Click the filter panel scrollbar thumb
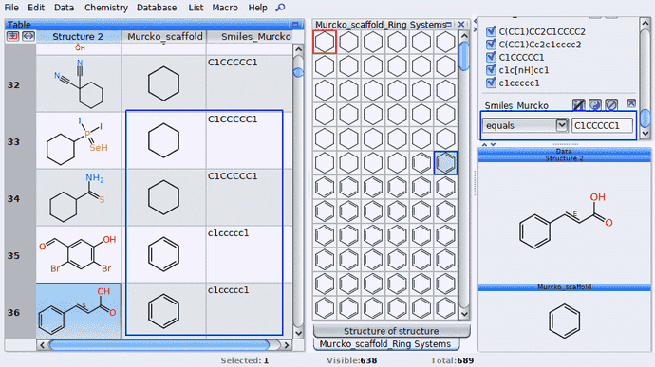Image resolution: width=655 pixels, height=367 pixels. coord(645,119)
